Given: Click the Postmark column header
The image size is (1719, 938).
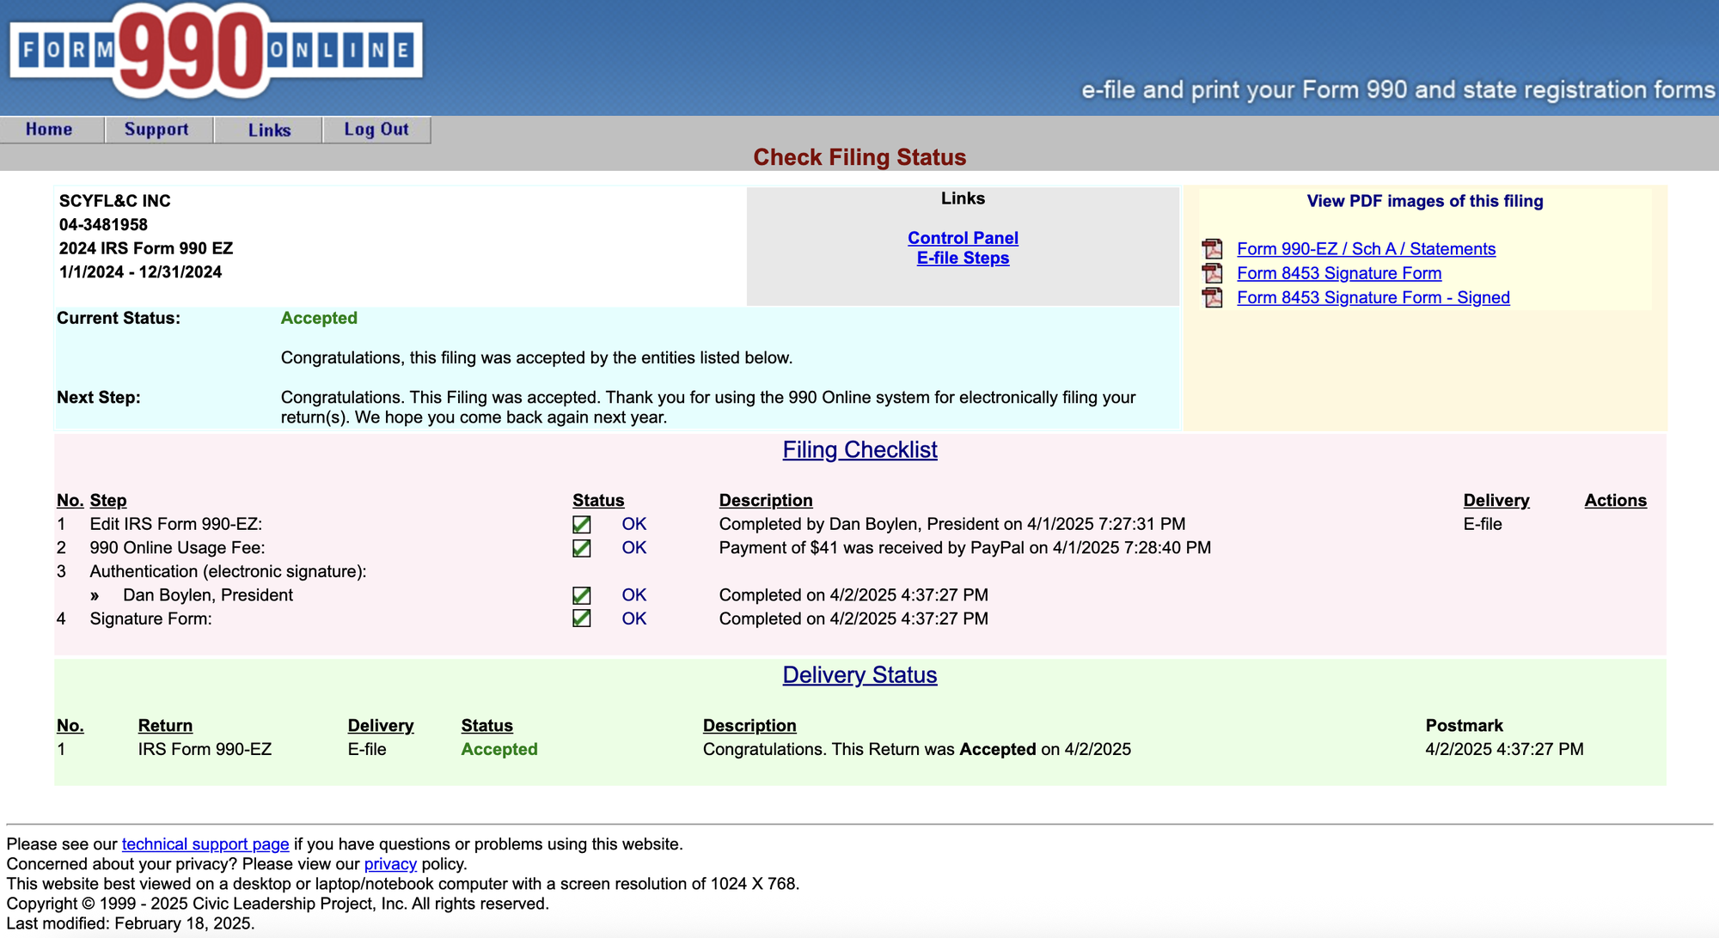Looking at the screenshot, I should tap(1464, 725).
